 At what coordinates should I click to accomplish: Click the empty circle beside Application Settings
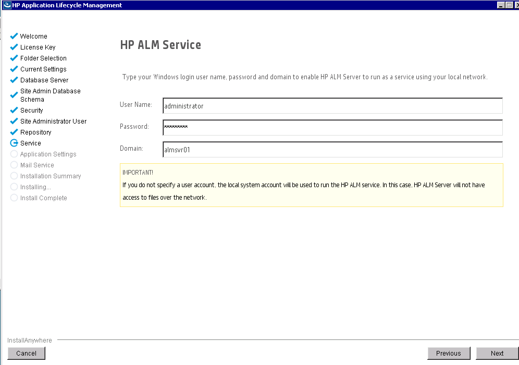(14, 154)
